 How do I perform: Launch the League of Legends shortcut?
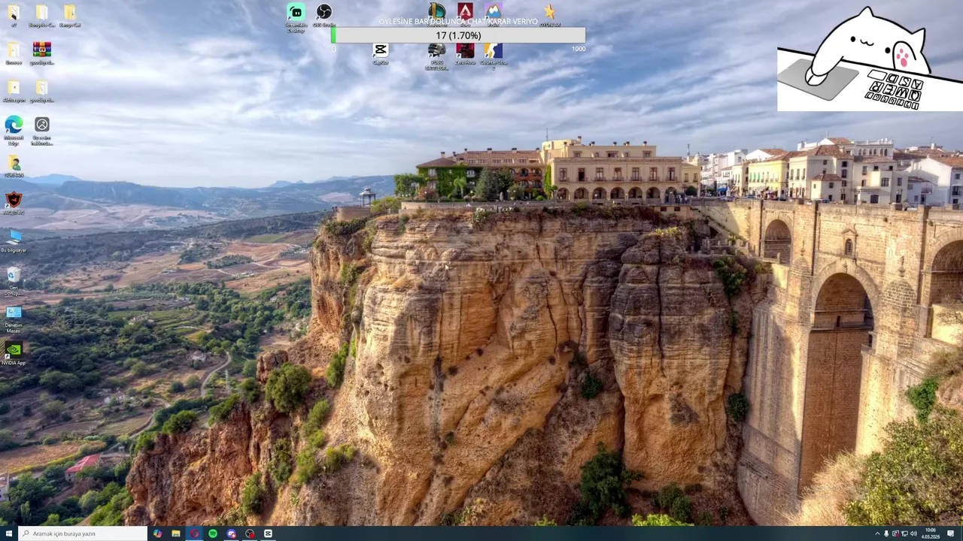(x=437, y=11)
